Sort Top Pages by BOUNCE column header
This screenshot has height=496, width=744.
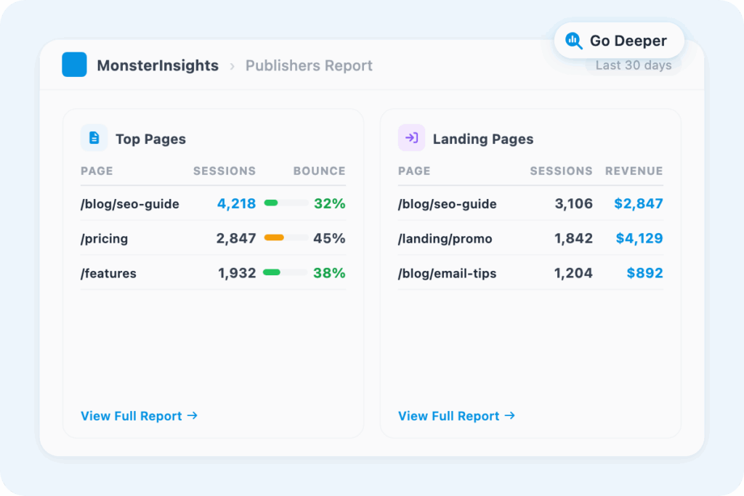[x=319, y=171]
